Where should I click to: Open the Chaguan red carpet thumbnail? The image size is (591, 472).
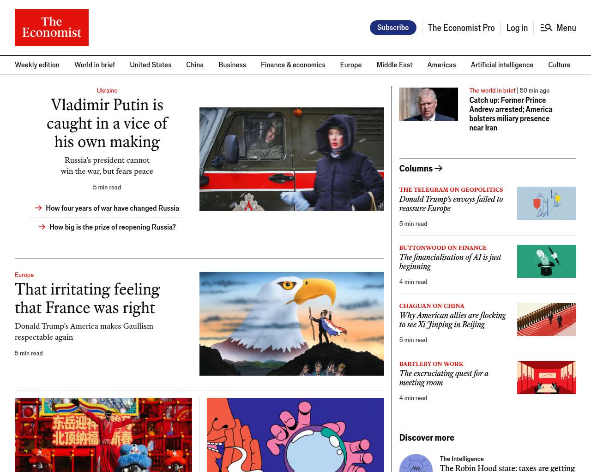547,319
